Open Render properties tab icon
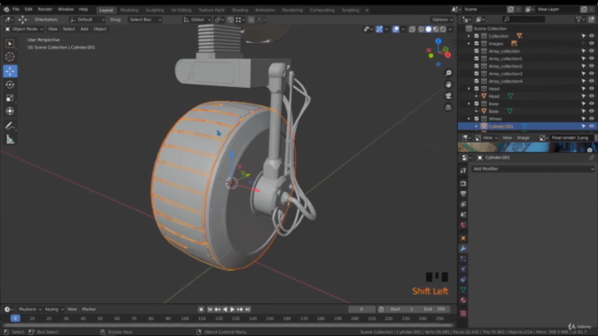 pos(463,184)
